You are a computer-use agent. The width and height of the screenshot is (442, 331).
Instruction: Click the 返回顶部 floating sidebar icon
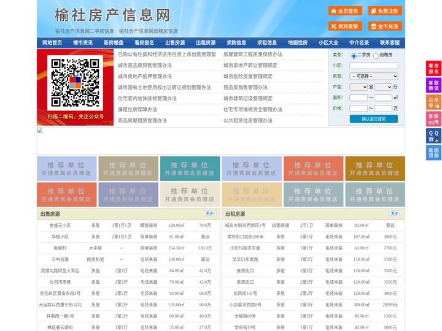pos(433,153)
